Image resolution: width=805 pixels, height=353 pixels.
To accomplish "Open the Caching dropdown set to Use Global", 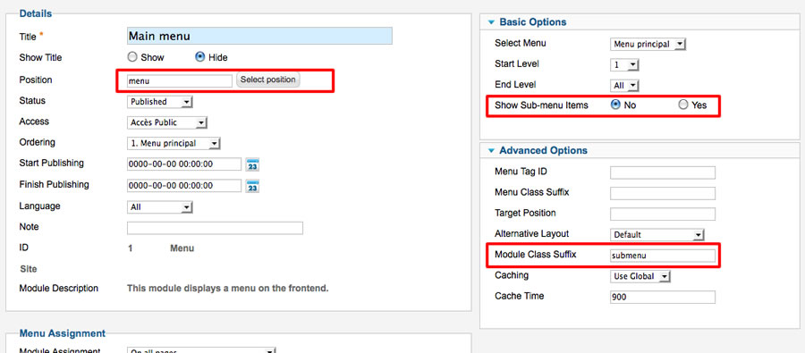I will (640, 276).
